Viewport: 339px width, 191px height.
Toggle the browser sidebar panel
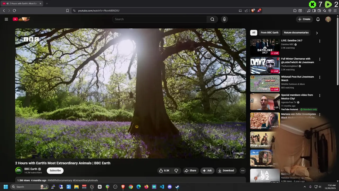(x=314, y=11)
